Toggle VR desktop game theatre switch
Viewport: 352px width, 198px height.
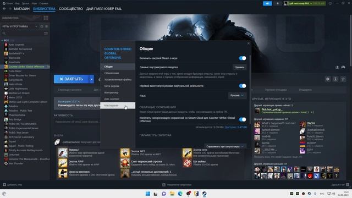[243, 86]
